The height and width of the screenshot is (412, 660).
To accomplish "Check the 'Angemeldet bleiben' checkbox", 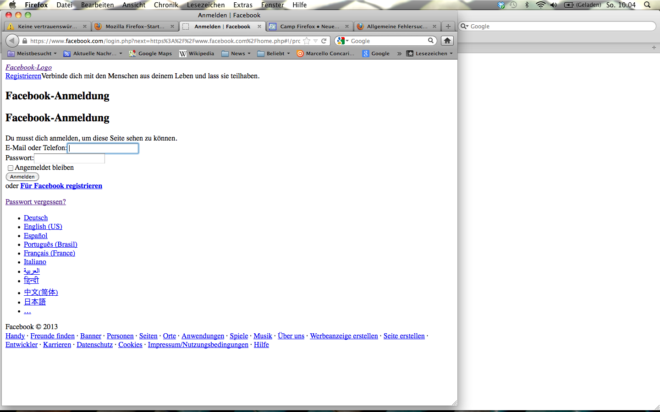I will tap(11, 168).
